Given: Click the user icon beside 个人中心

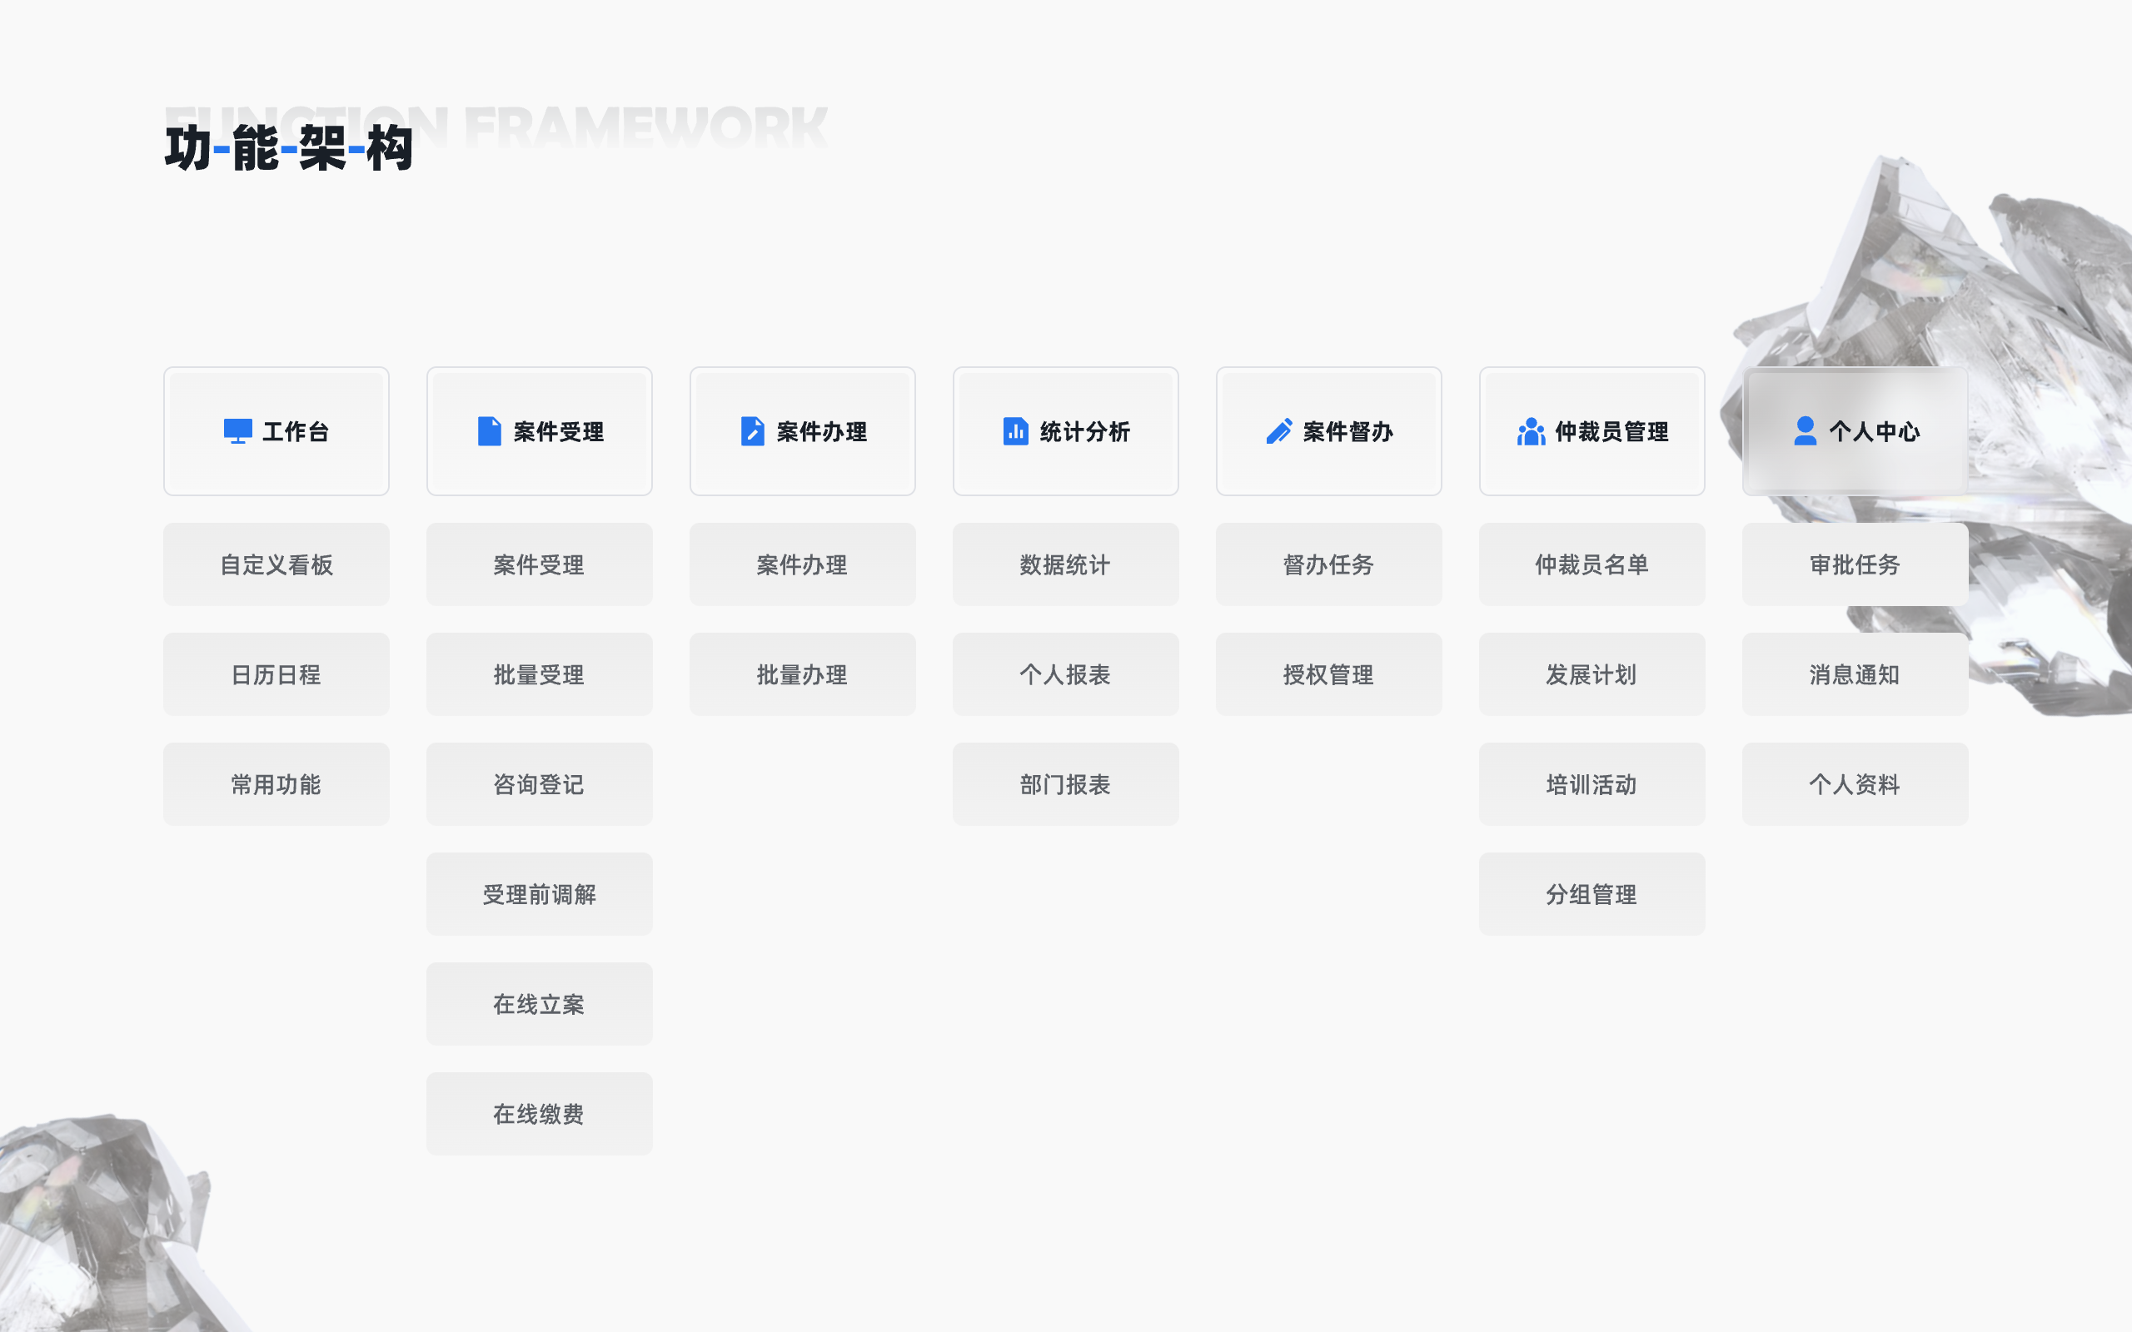Looking at the screenshot, I should click(1806, 432).
